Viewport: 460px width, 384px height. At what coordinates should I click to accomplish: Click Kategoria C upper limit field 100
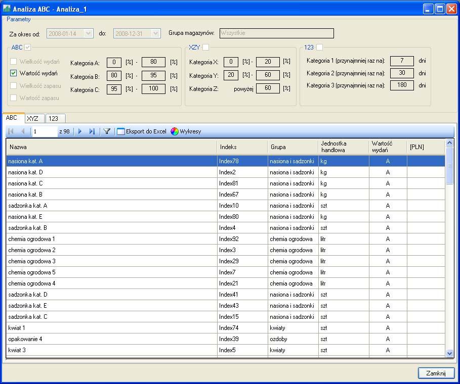pos(153,89)
